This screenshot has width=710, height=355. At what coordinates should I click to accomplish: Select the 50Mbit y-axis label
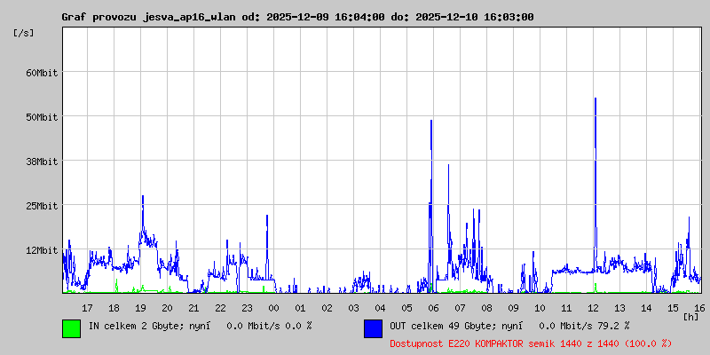coord(42,117)
